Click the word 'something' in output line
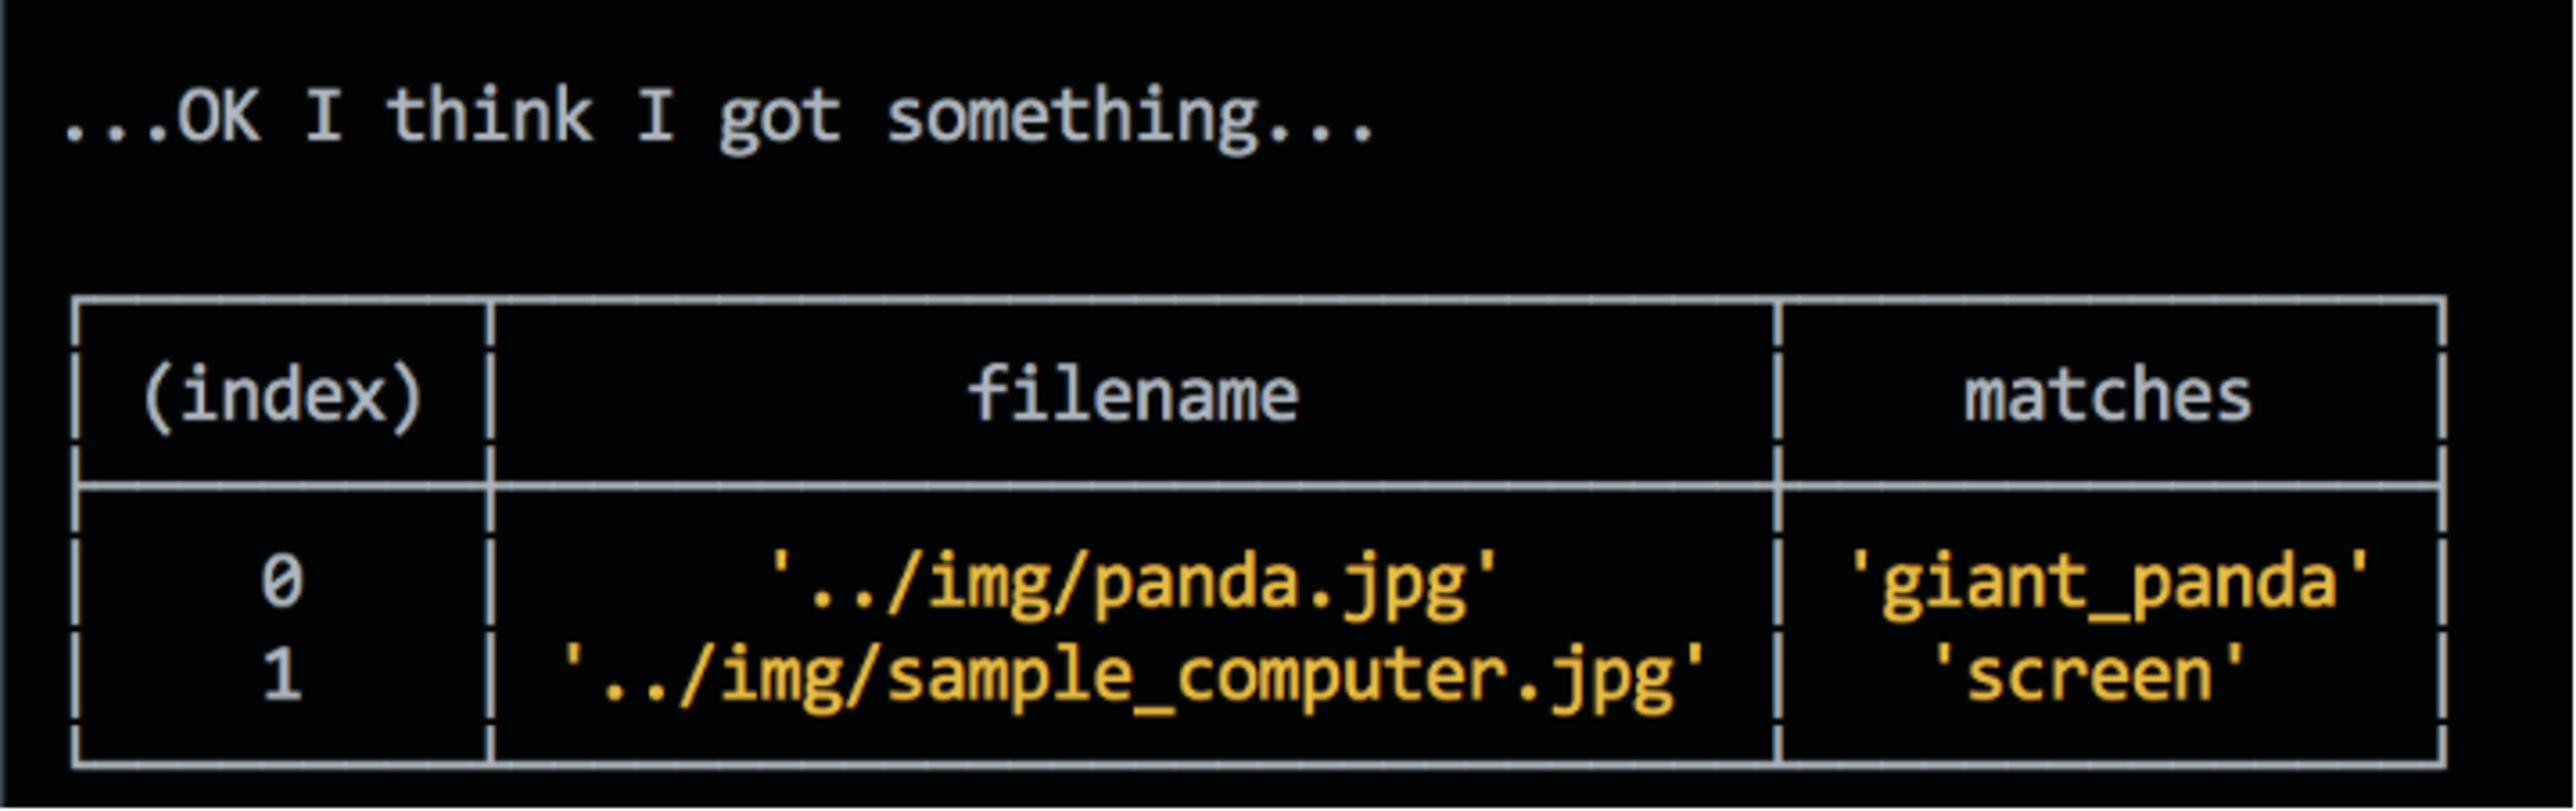This screenshot has height=811, width=2576. pos(1071,118)
